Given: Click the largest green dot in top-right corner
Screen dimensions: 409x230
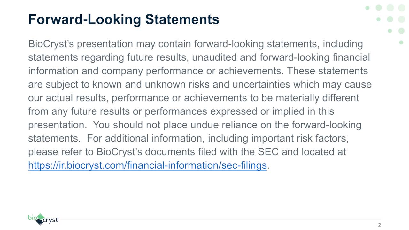Looking at the screenshot, I should (x=401, y=8).
